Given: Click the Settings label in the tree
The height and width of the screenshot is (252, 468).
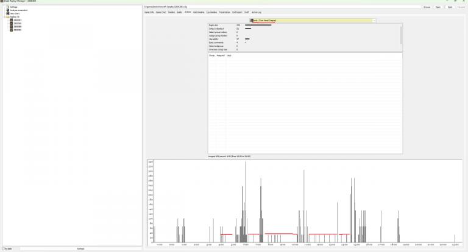Looking at the screenshot, I should (14, 7).
